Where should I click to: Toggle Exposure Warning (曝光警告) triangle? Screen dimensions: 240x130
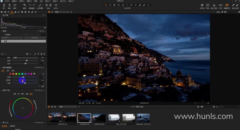coord(214,5)
